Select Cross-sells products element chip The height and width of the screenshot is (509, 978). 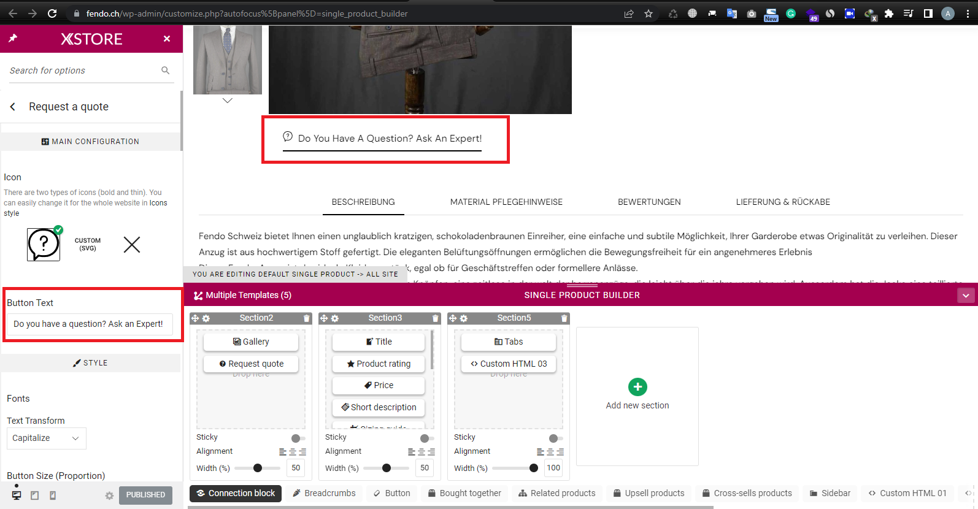click(x=747, y=493)
